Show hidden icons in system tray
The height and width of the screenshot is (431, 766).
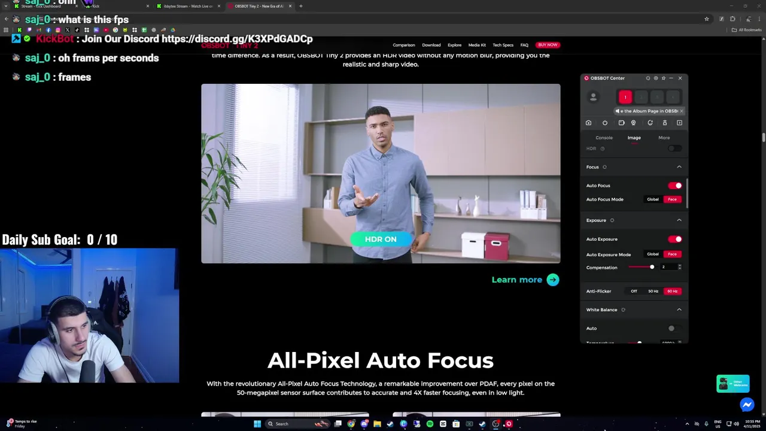[x=687, y=424]
